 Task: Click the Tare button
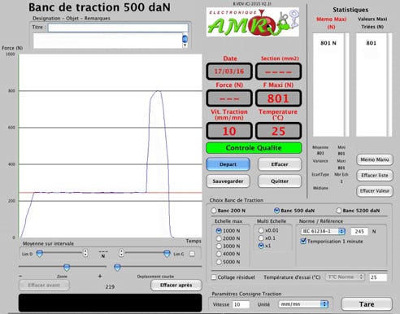[x=367, y=304]
